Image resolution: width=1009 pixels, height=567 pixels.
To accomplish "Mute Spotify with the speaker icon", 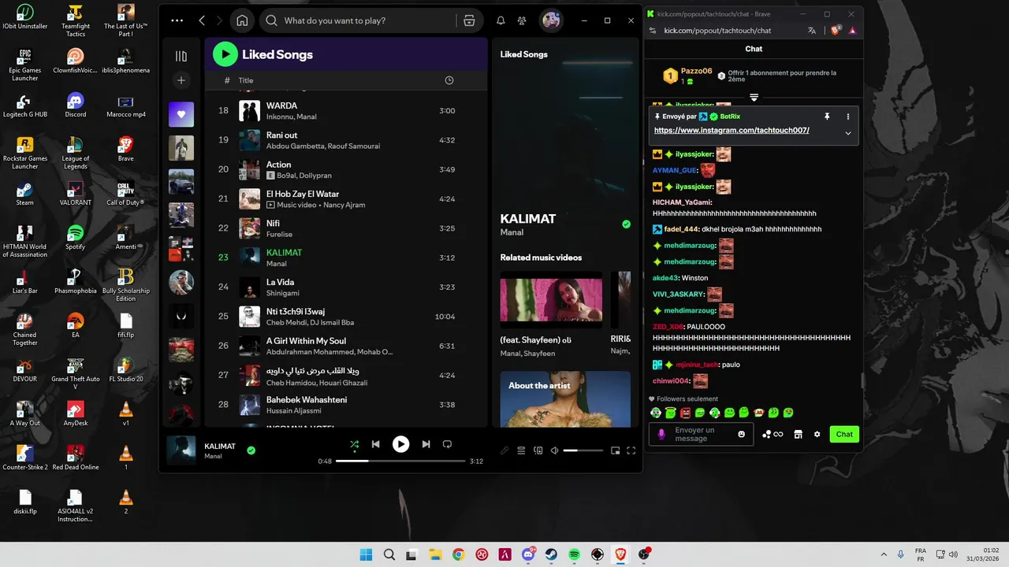I will tap(554, 450).
